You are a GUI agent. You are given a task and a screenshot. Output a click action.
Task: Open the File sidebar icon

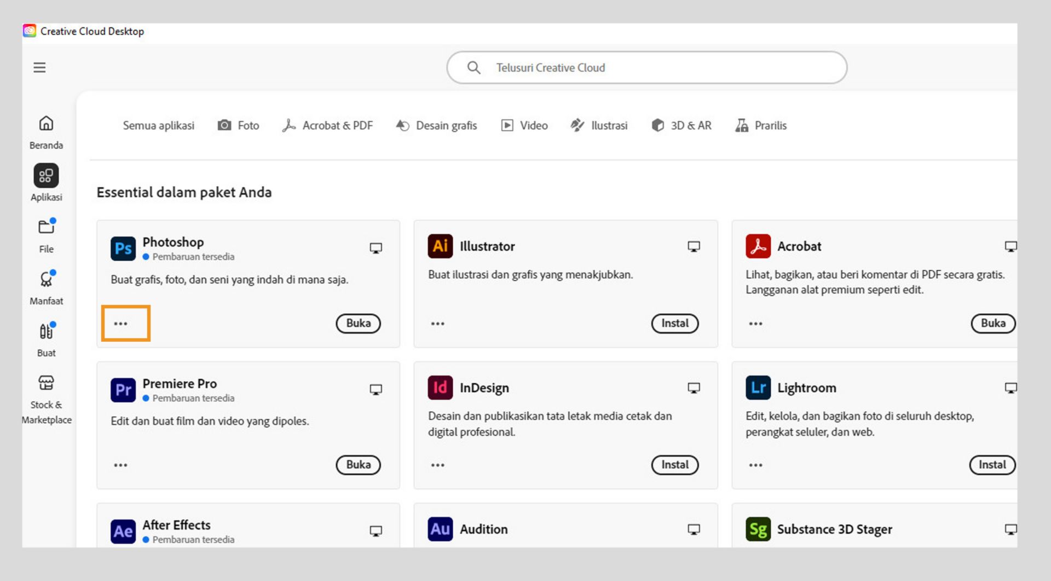pyautogui.click(x=46, y=227)
